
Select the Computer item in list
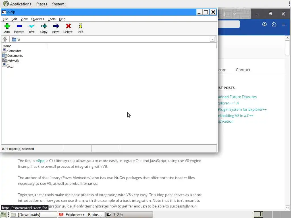tap(12, 51)
